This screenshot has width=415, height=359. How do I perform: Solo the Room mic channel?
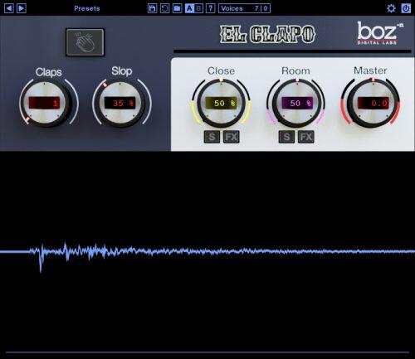(286, 137)
